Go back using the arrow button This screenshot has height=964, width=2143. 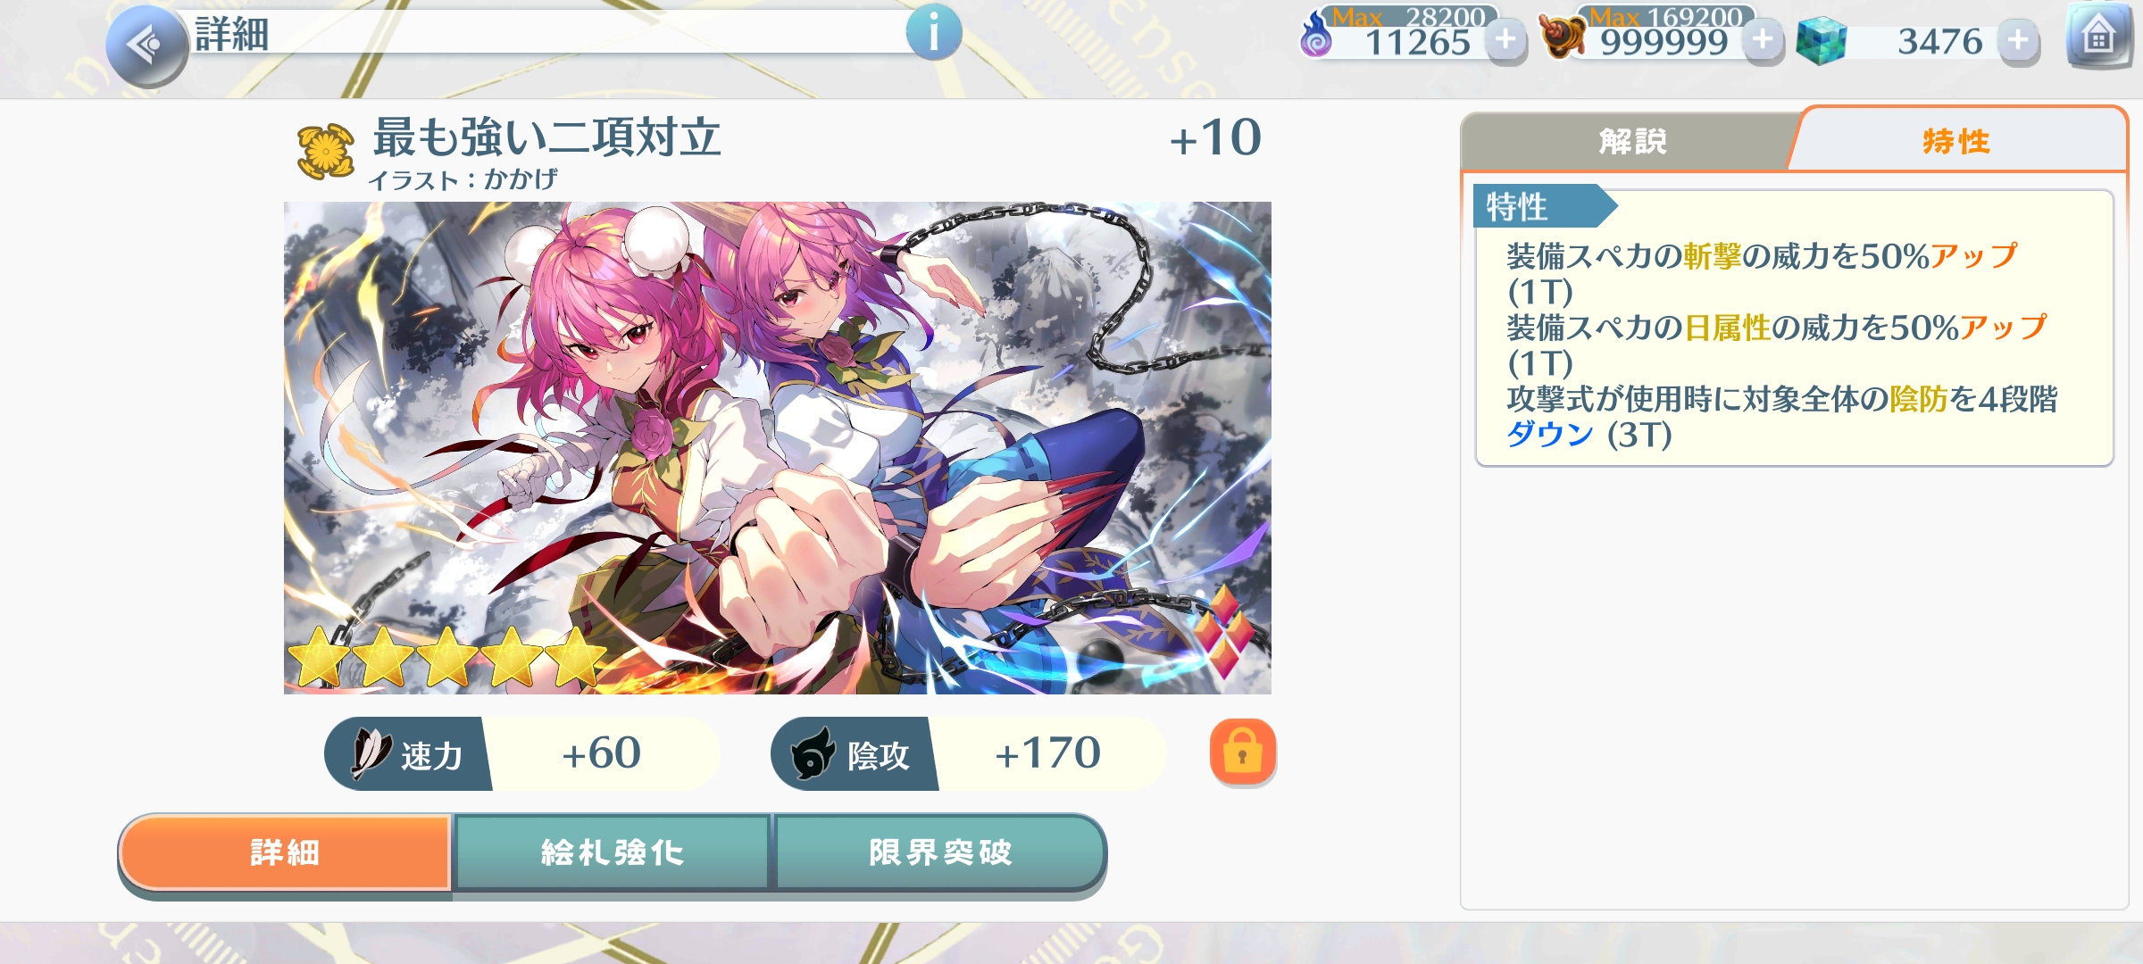click(146, 45)
